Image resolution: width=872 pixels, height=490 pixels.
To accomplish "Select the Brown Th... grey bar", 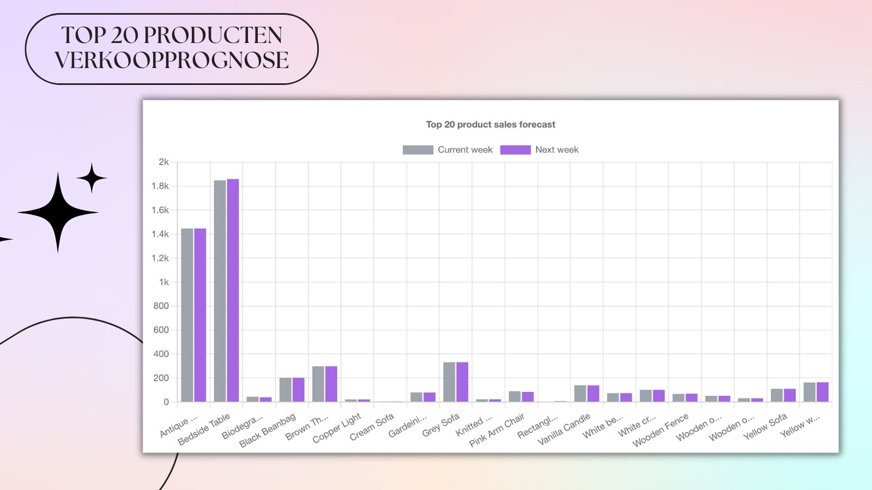I will 318,384.
